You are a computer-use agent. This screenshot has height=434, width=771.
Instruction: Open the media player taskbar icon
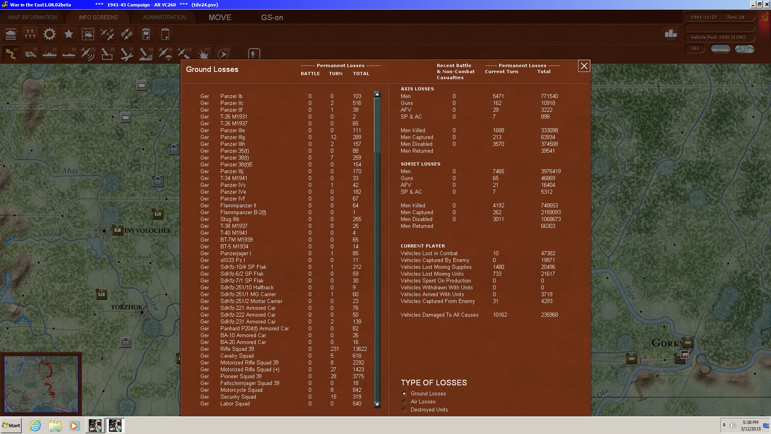tap(74, 426)
